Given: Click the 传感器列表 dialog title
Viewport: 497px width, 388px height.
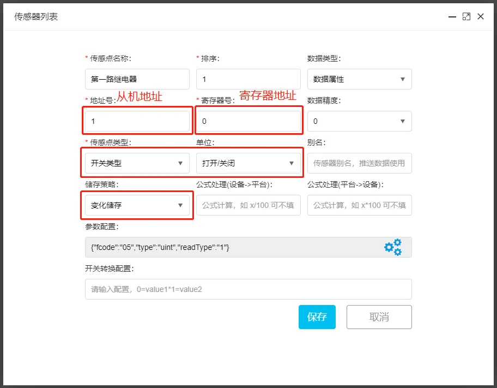Looking at the screenshot, I should 34,17.
